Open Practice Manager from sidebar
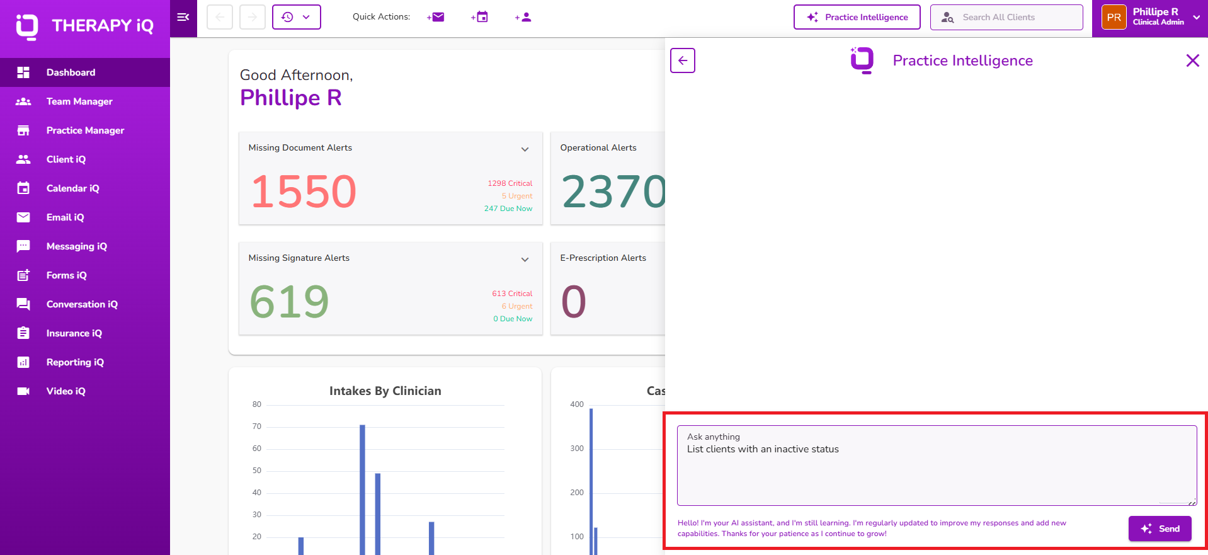The width and height of the screenshot is (1208, 555). [x=85, y=130]
